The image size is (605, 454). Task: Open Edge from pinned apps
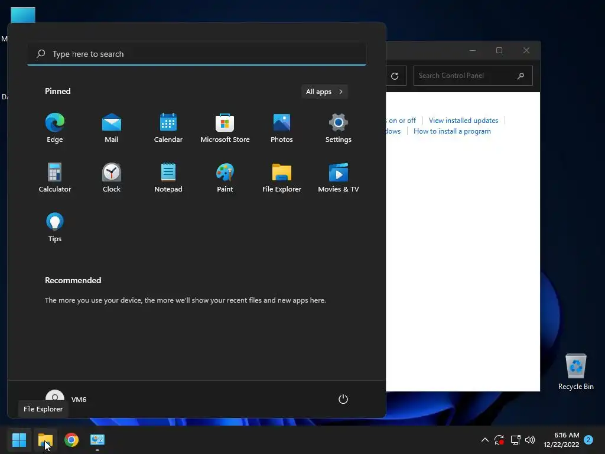(x=55, y=128)
